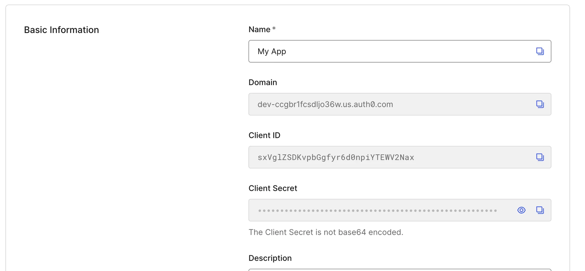The height and width of the screenshot is (271, 585).
Task: Click the 'My App' text
Action: coord(272,52)
